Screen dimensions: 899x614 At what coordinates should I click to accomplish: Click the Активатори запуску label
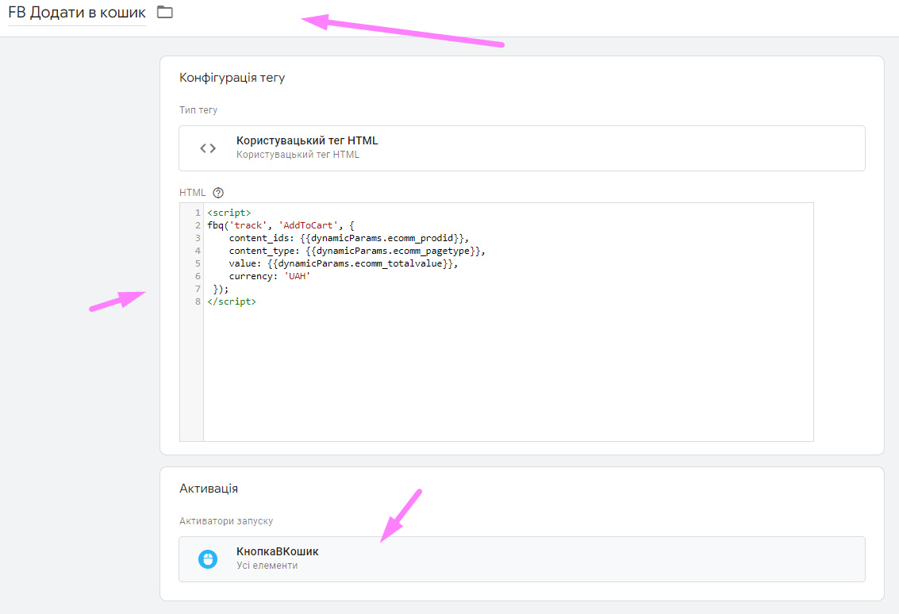226,521
